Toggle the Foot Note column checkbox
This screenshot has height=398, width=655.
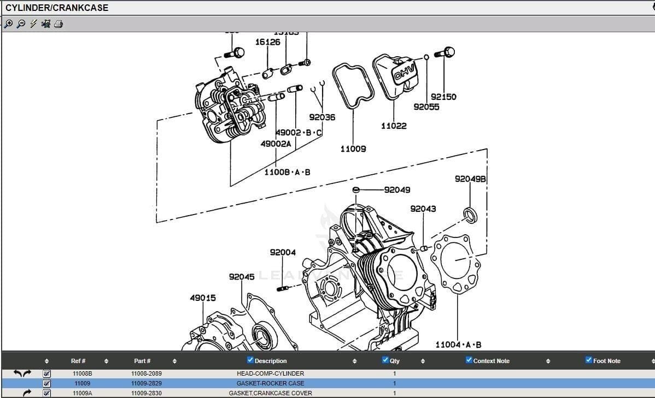[588, 360]
